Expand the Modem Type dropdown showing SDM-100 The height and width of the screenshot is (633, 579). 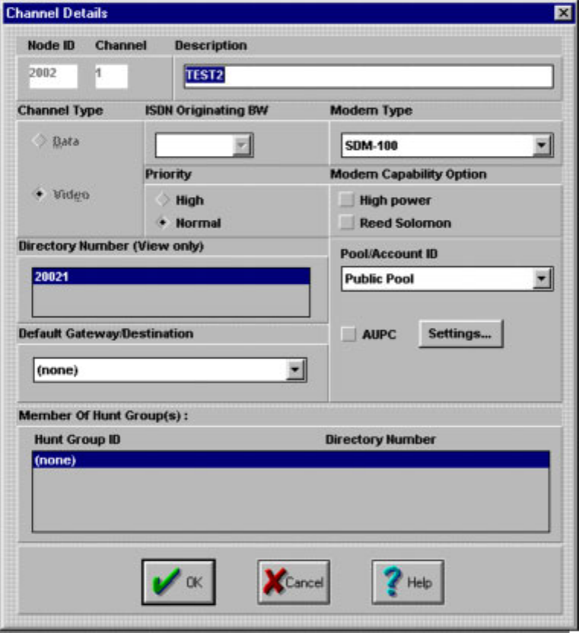pyautogui.click(x=542, y=145)
